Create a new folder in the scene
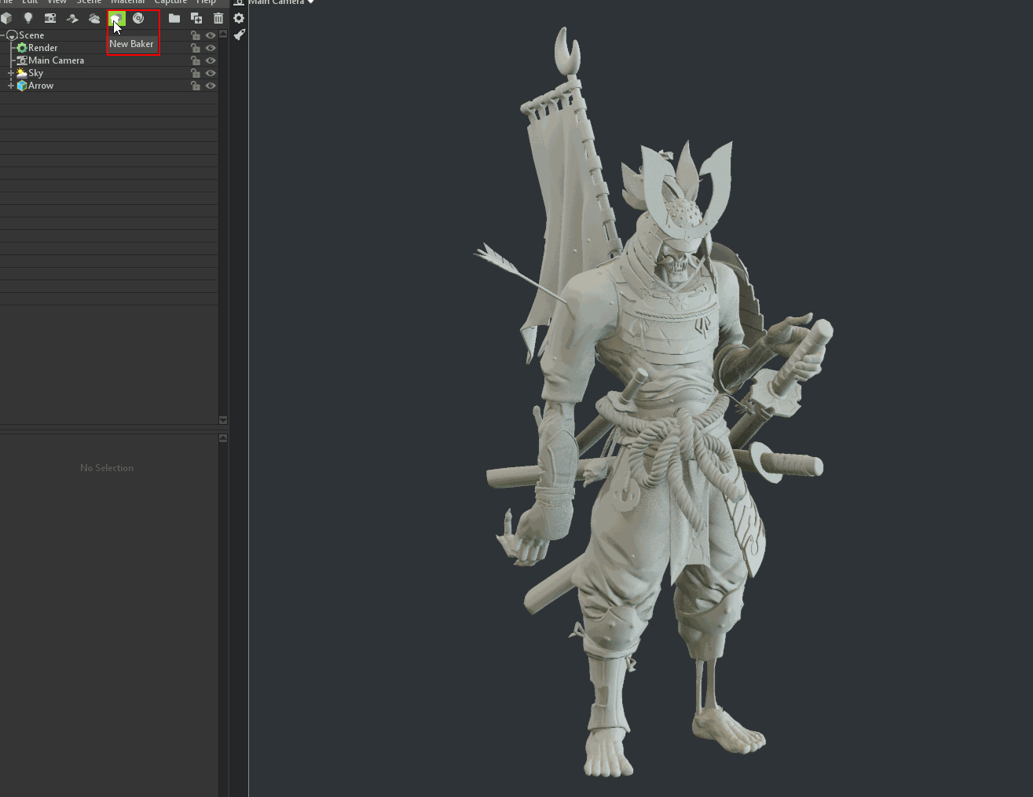Image resolution: width=1033 pixels, height=797 pixels. [x=174, y=18]
